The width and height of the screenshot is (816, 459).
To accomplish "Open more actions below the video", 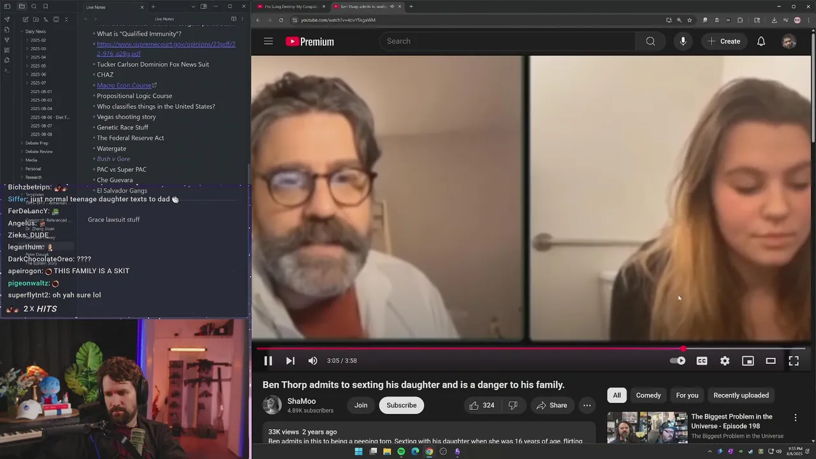I will 587,405.
